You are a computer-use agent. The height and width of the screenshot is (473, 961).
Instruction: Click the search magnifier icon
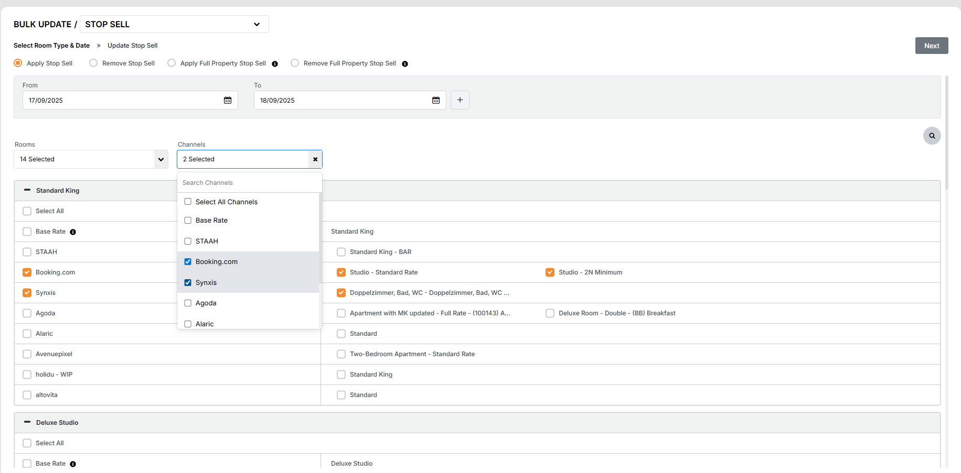pyautogui.click(x=932, y=136)
